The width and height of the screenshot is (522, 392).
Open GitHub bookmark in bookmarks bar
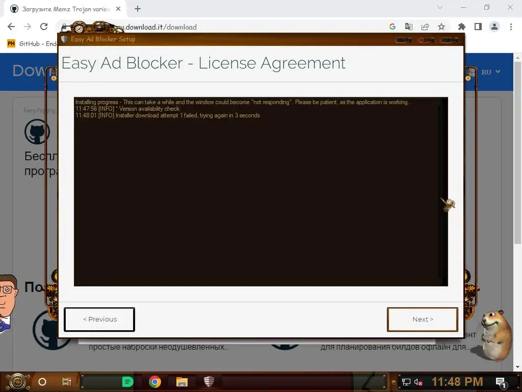pos(32,44)
